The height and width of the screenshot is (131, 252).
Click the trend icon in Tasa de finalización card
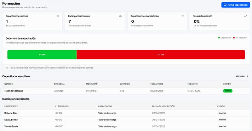tap(245, 16)
